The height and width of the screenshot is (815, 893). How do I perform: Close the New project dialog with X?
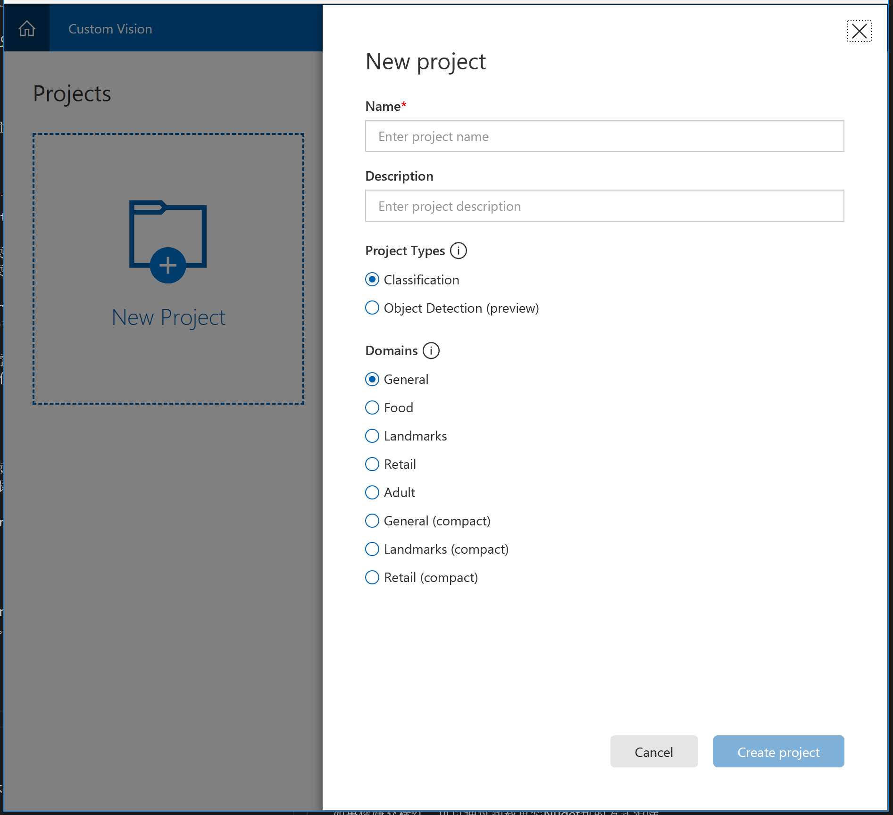(x=859, y=31)
